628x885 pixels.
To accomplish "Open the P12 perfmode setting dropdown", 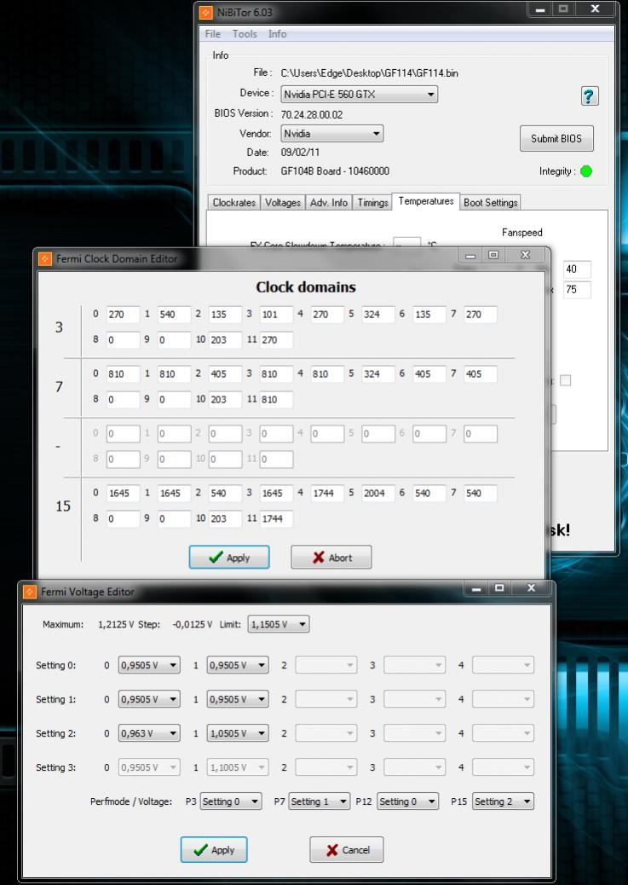I will coord(407,801).
